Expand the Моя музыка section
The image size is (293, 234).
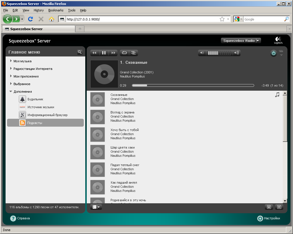coord(11,61)
